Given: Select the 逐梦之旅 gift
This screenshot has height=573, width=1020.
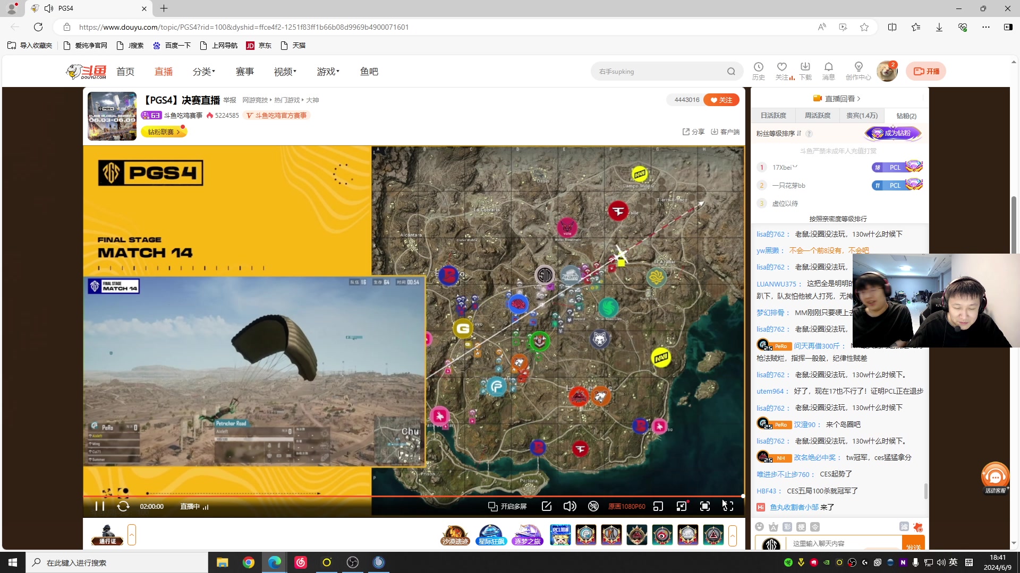Looking at the screenshot, I should (x=527, y=535).
